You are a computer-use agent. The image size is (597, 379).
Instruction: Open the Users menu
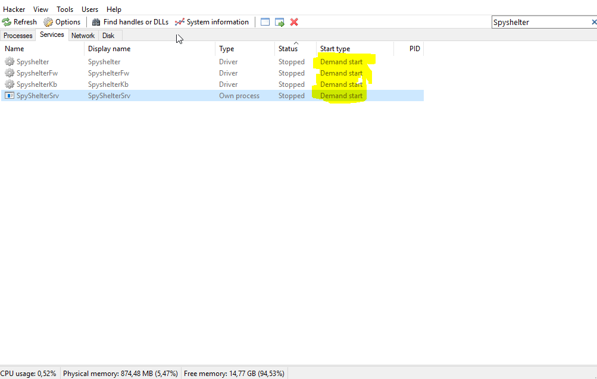pos(90,9)
